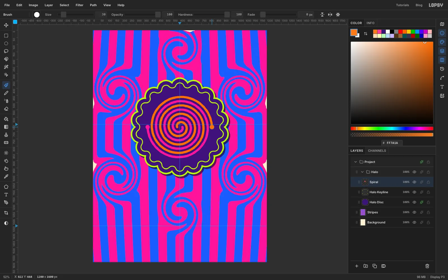Open the Tutorials link

click(402, 5)
